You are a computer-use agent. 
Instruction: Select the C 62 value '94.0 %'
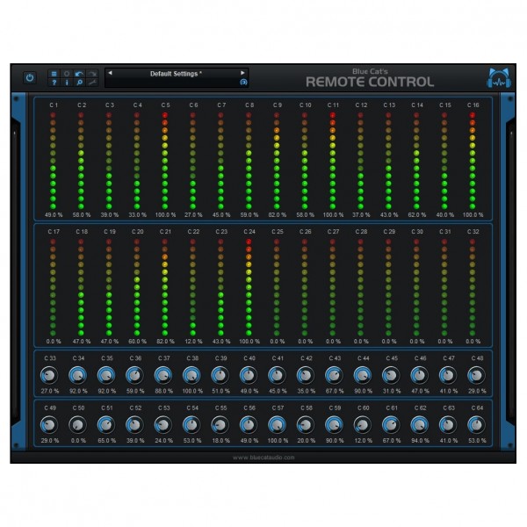[x=420, y=441]
